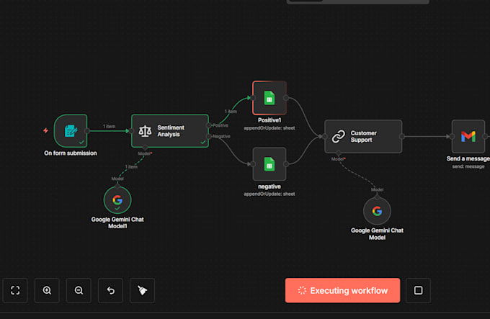Click the 'send: message' subtitle text

(468, 166)
